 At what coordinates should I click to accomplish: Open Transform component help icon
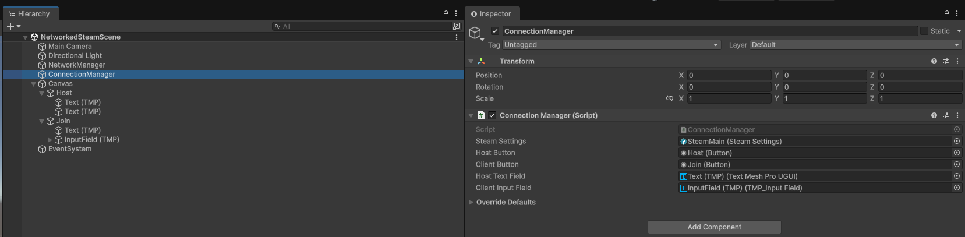934,61
